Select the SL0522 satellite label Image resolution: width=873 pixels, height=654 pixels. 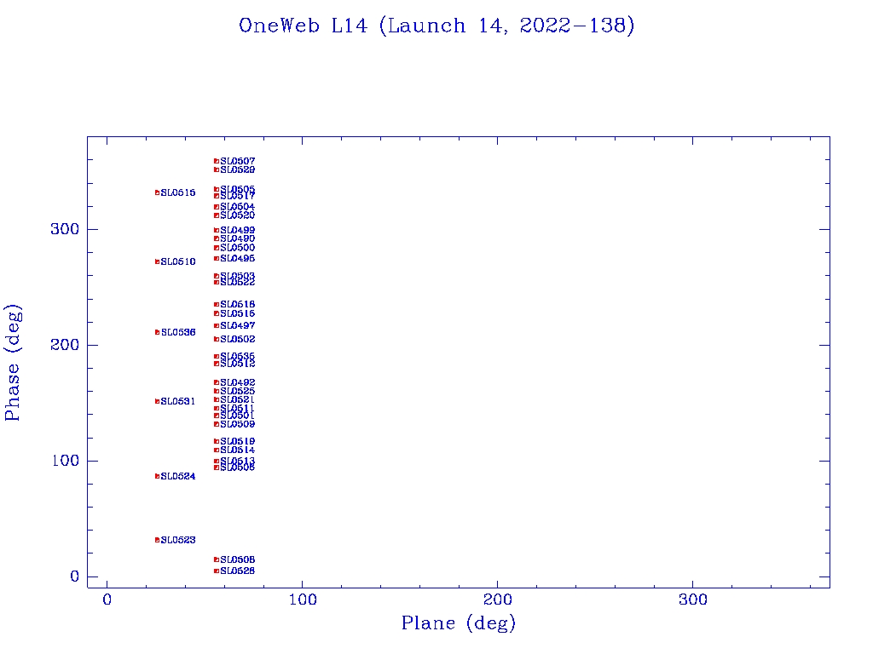(x=238, y=283)
